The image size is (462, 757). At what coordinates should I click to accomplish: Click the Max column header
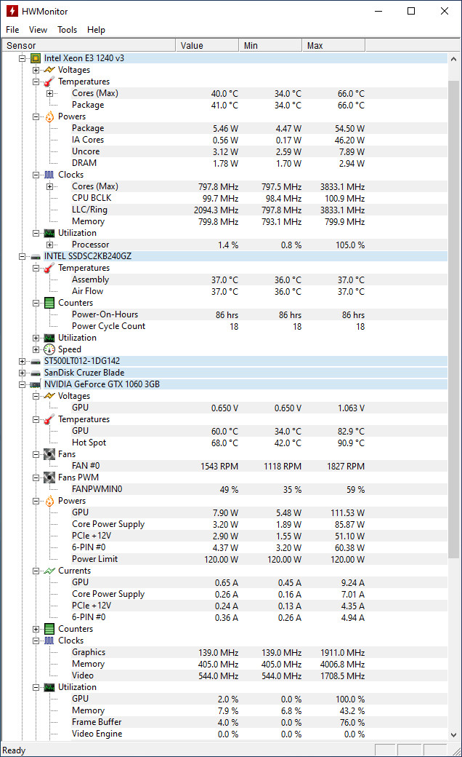click(333, 45)
